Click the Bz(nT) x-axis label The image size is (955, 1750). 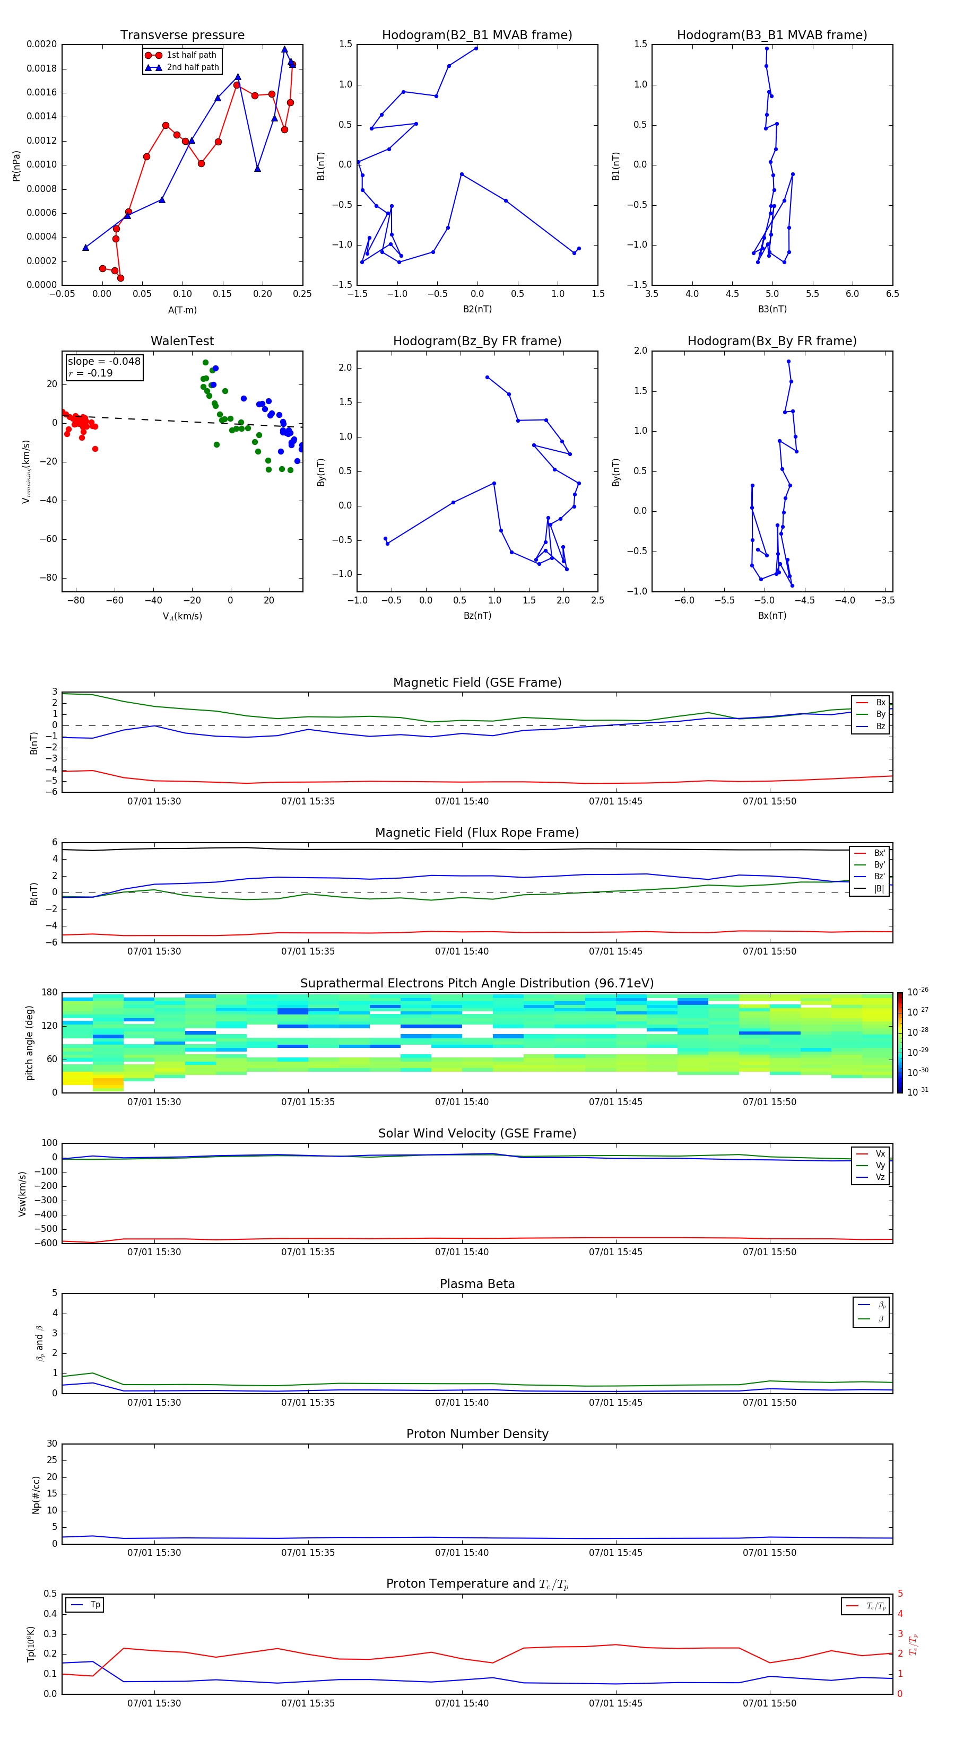[x=477, y=616]
